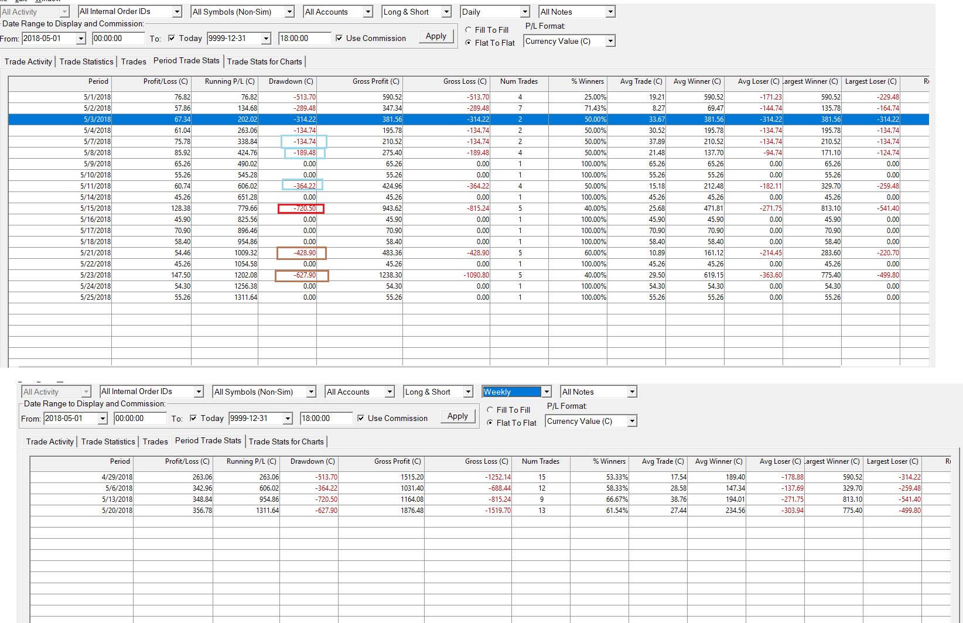Click the top Apply button
Viewport: 963px width, 623px height.
[436, 36]
